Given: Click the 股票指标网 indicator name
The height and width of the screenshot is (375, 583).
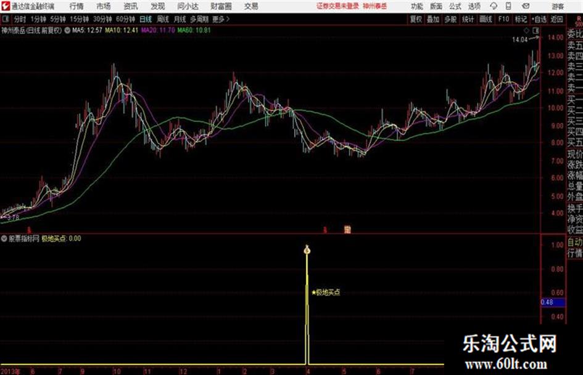Looking at the screenshot, I should pos(24,238).
